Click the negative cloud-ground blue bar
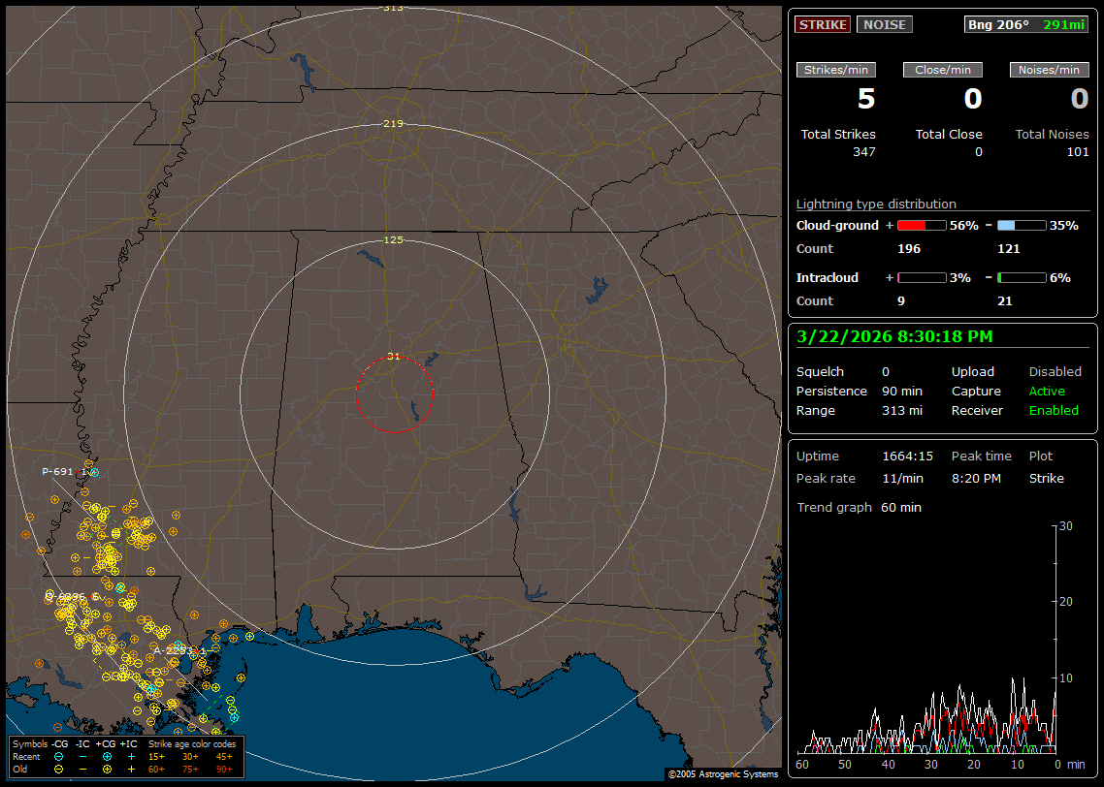Image resolution: width=1104 pixels, height=787 pixels. click(x=1022, y=226)
